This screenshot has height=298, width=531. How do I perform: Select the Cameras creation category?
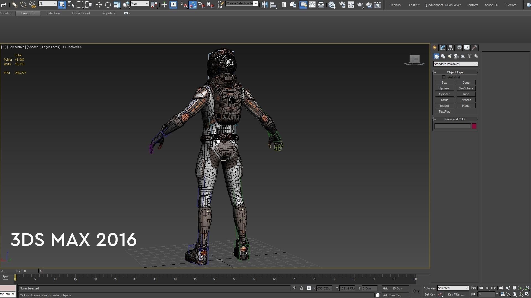456,56
